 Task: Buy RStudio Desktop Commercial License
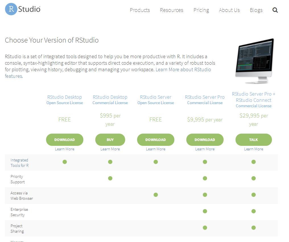coord(110,140)
